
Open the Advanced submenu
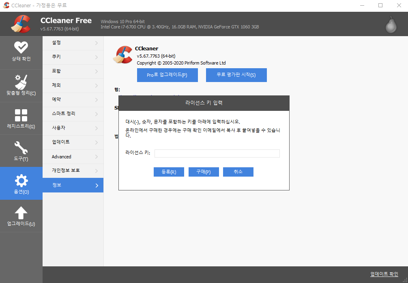pyautogui.click(x=73, y=157)
